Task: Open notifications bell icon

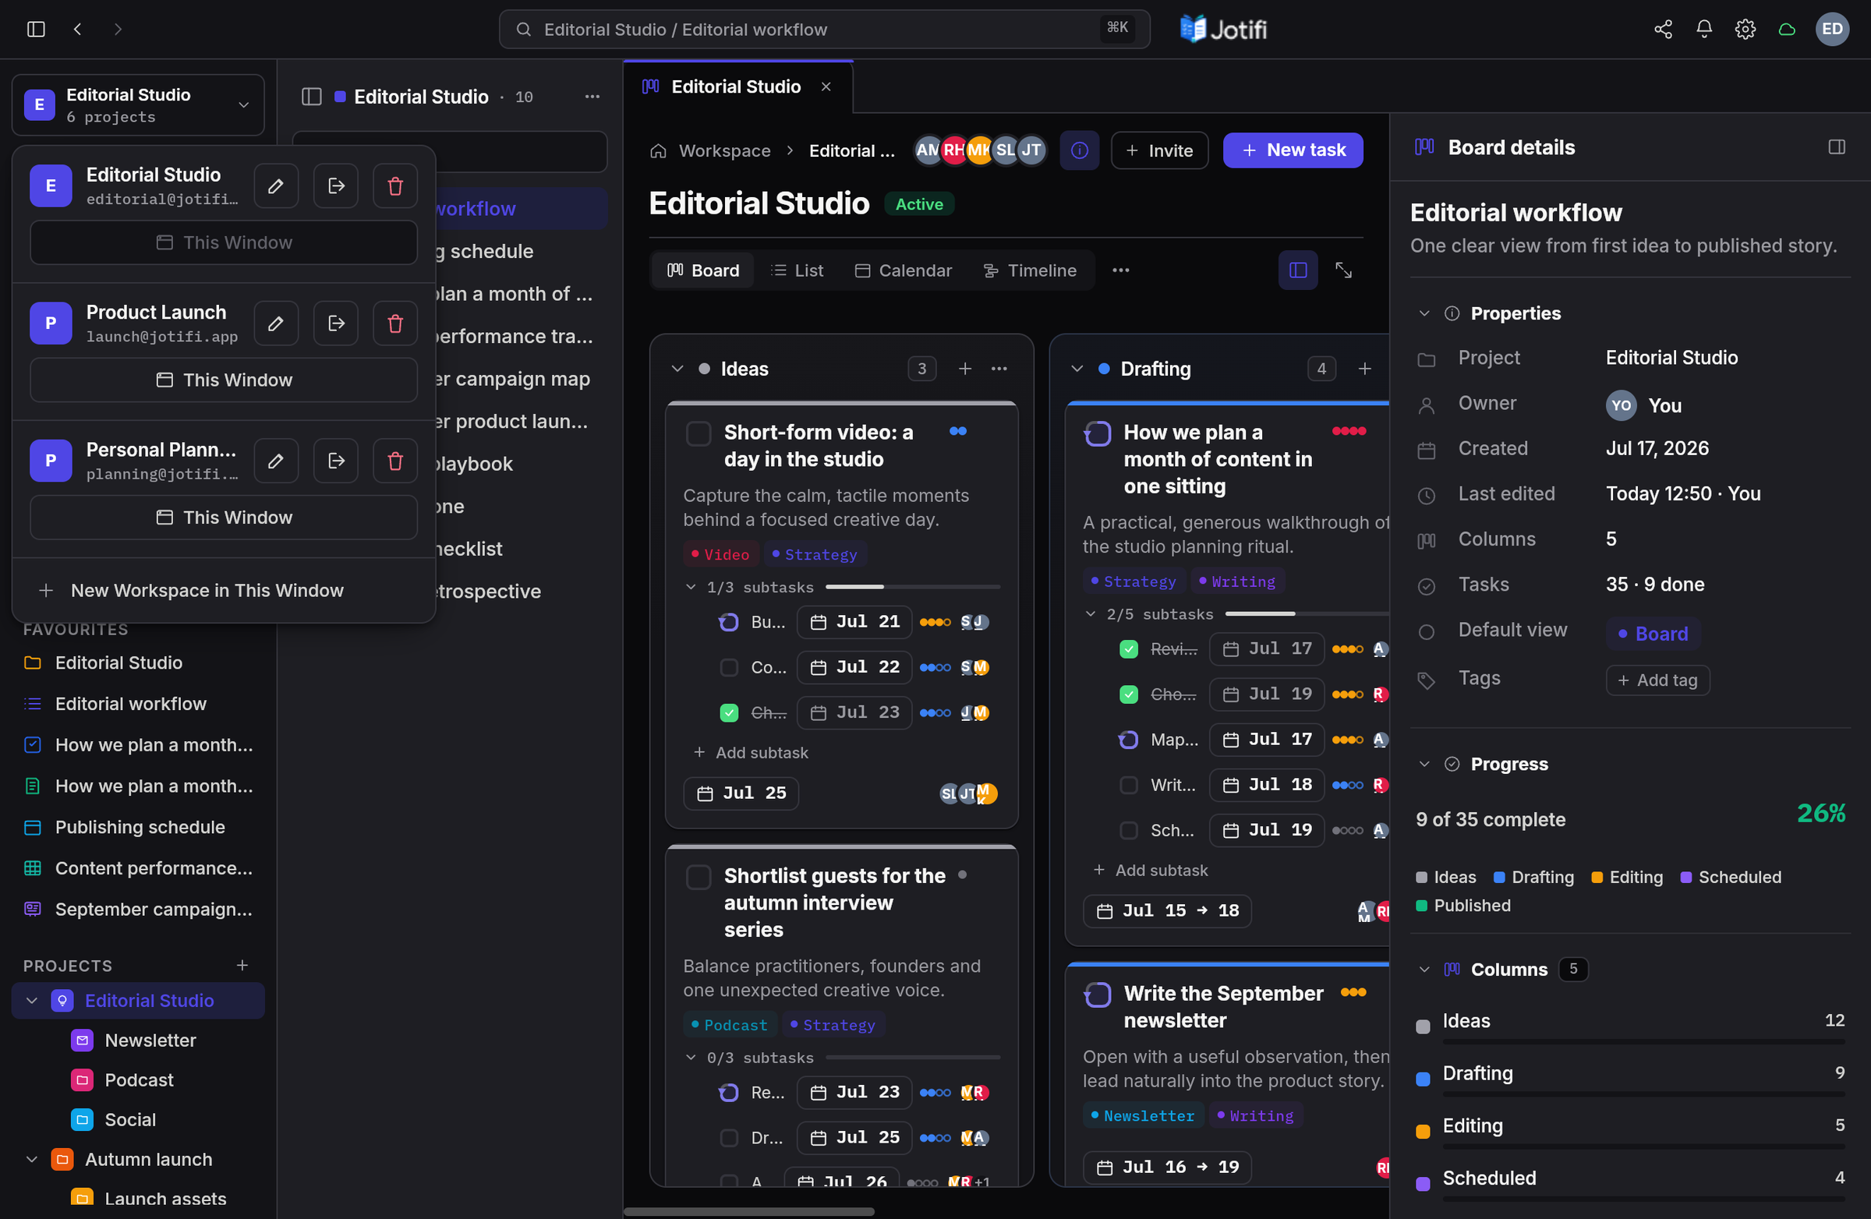Action: coord(1703,29)
